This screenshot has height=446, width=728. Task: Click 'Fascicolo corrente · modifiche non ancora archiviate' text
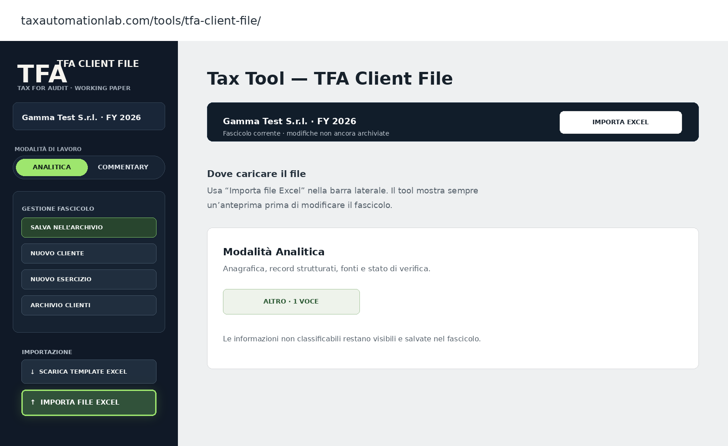point(306,133)
